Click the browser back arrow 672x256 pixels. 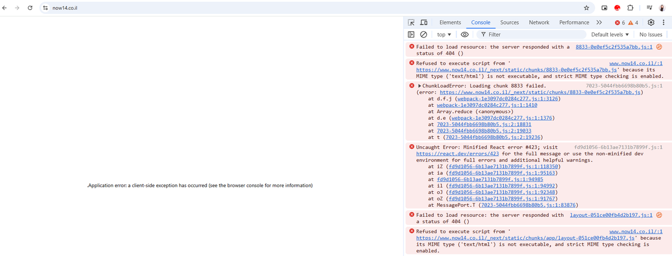pos(5,8)
